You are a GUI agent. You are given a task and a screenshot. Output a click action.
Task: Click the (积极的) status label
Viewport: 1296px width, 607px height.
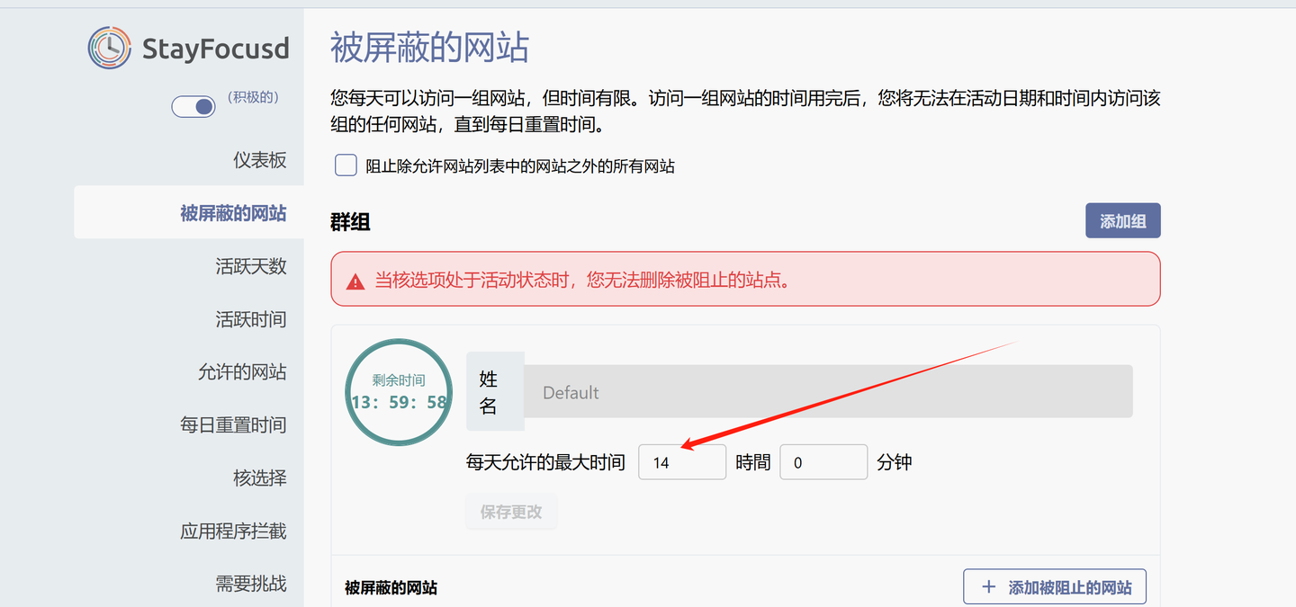click(251, 97)
